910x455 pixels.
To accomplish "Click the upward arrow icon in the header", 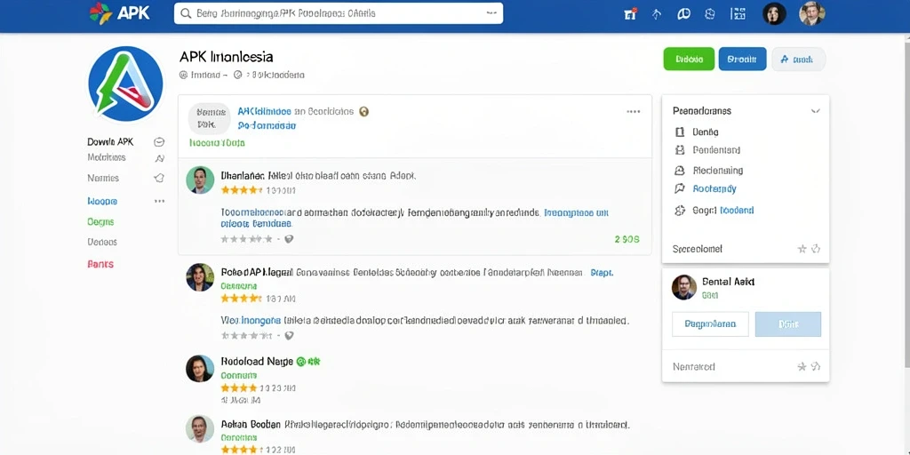I will coord(657,14).
